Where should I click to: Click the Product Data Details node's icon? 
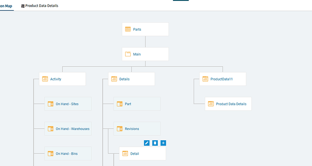click(211, 104)
